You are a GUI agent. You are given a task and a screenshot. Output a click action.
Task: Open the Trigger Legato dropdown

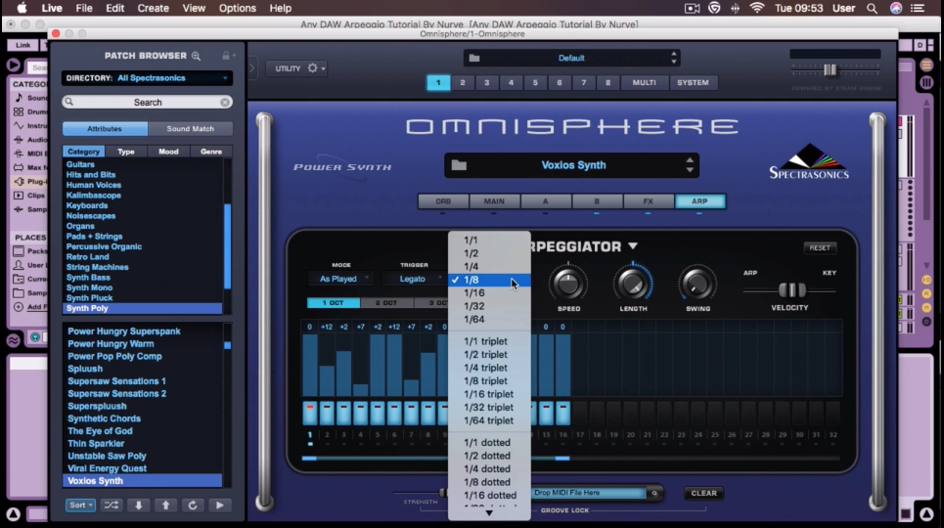[x=414, y=279]
